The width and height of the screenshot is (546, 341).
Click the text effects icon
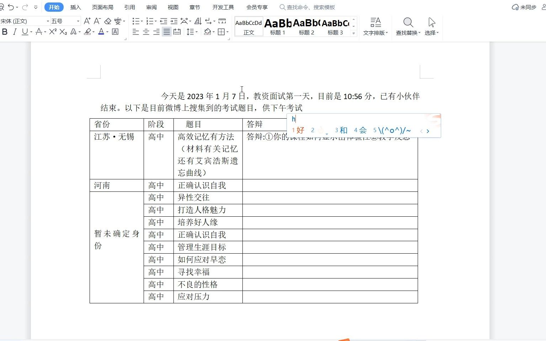(74, 32)
